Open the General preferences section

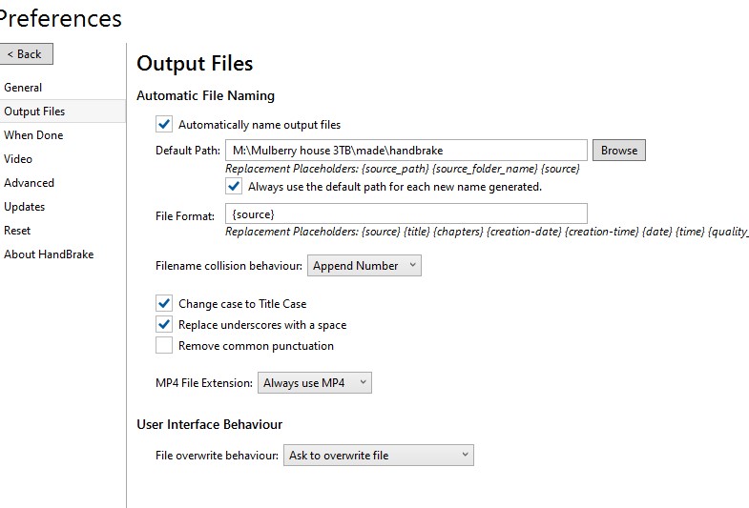click(x=23, y=88)
